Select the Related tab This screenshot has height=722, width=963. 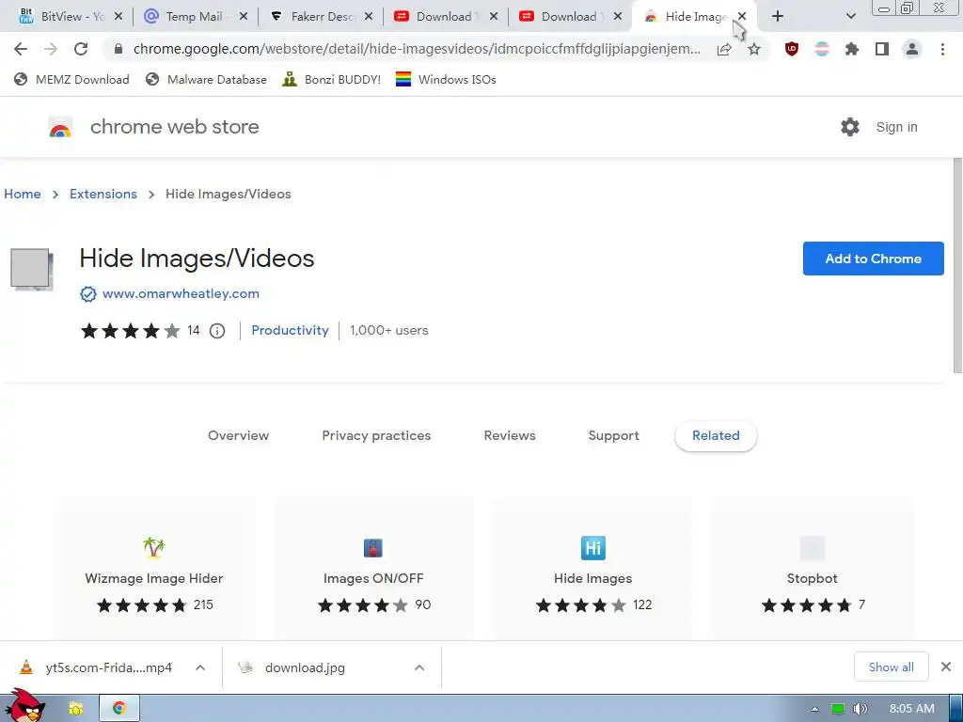pos(716,436)
